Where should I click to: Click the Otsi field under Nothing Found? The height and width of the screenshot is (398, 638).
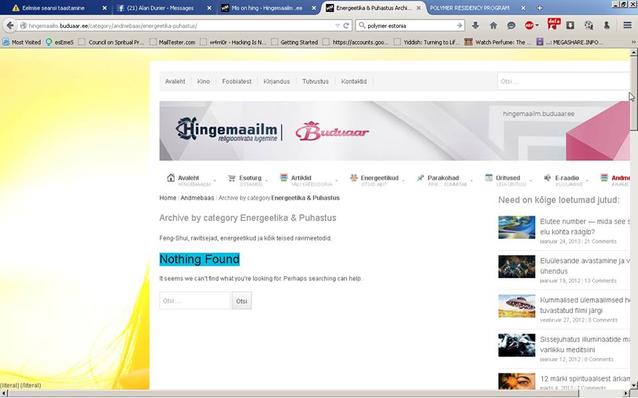point(195,301)
